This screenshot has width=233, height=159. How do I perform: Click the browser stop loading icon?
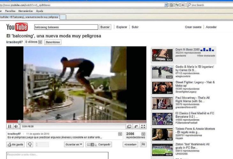(183, 5)
